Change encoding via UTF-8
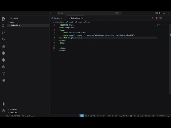The width and height of the screenshot is (171, 128). [x=110, y=116]
